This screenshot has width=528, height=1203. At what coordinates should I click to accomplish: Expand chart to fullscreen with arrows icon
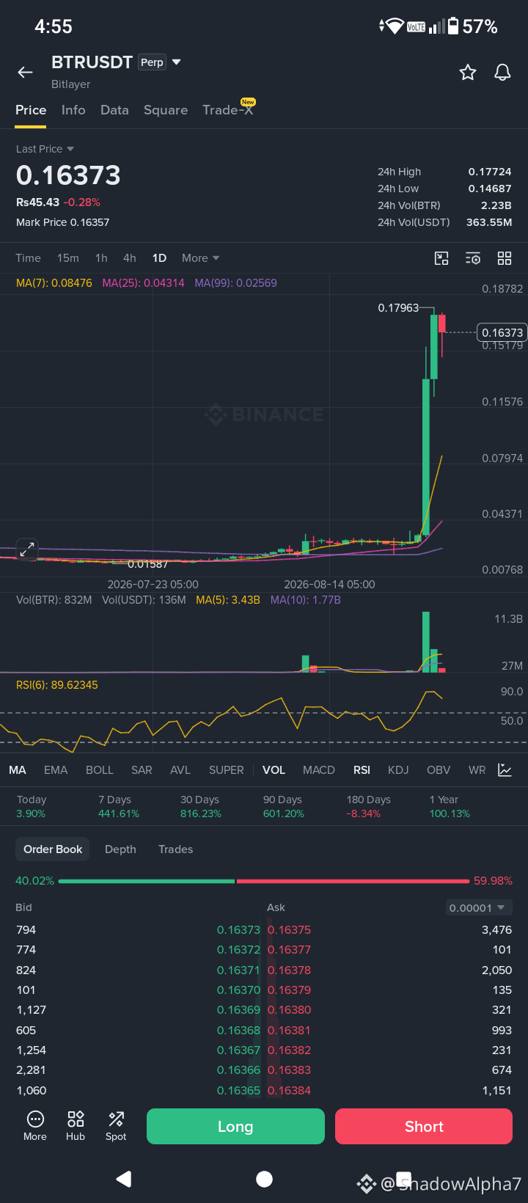[27, 549]
